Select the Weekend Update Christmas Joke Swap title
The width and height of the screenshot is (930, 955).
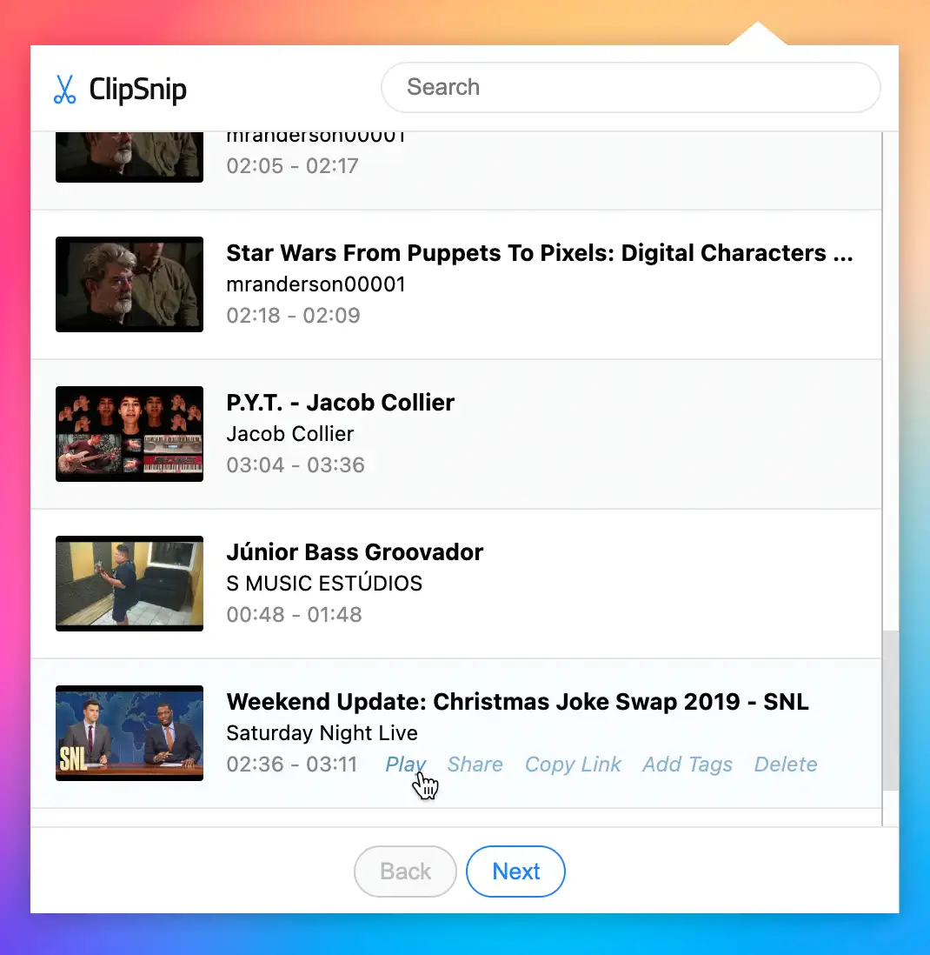coord(517,702)
